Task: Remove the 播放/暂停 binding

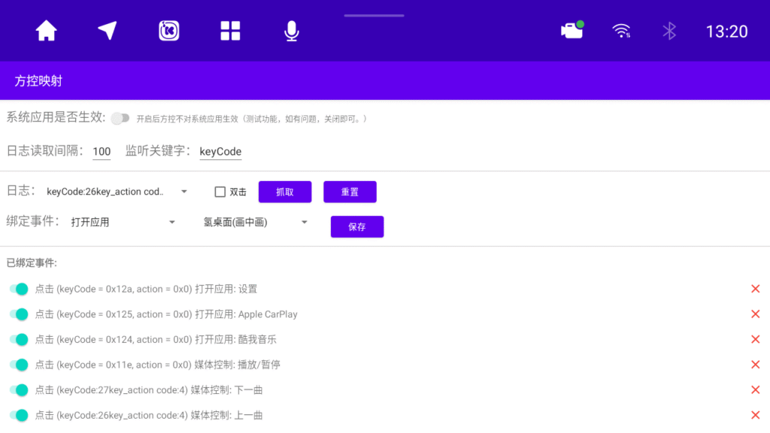Action: tap(755, 365)
